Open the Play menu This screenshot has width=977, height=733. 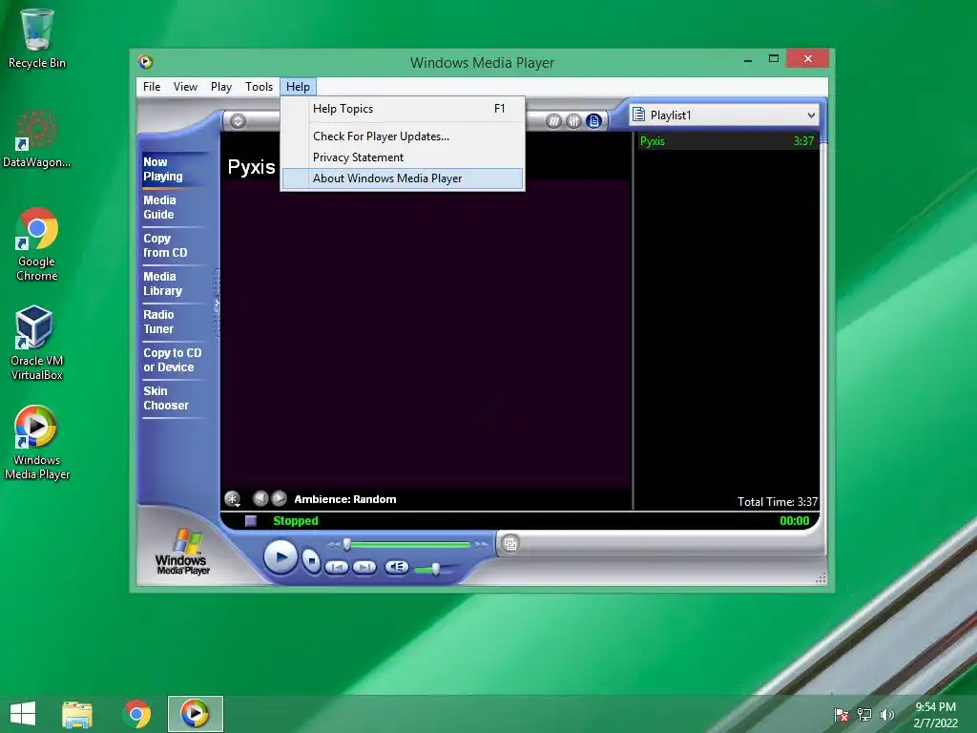[221, 87]
